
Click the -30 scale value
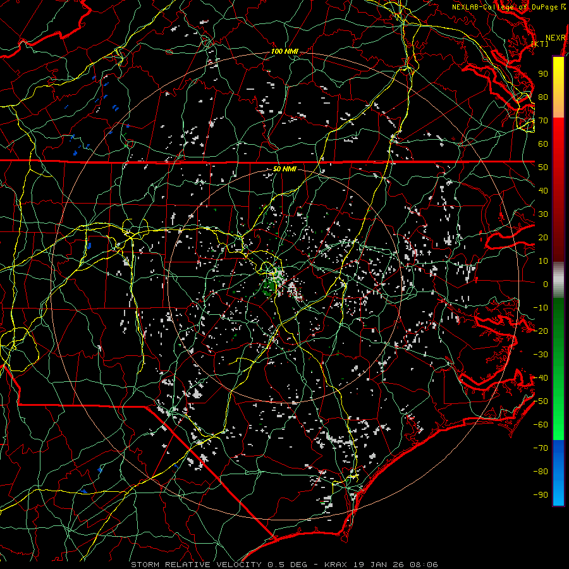coord(541,355)
